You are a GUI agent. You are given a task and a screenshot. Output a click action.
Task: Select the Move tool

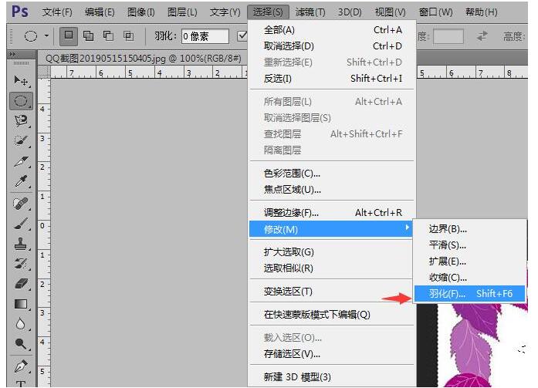(x=22, y=80)
